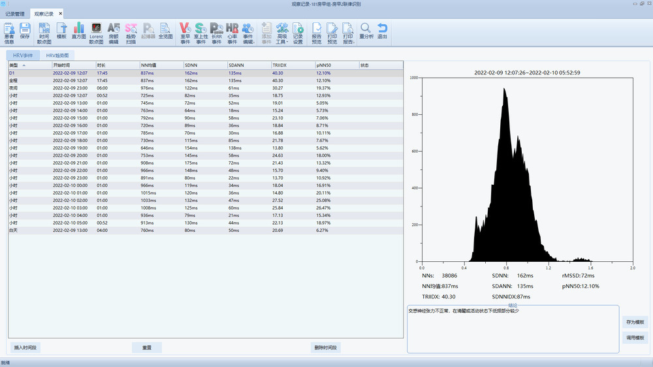Click the 存为模板 save as template button

[x=635, y=322]
